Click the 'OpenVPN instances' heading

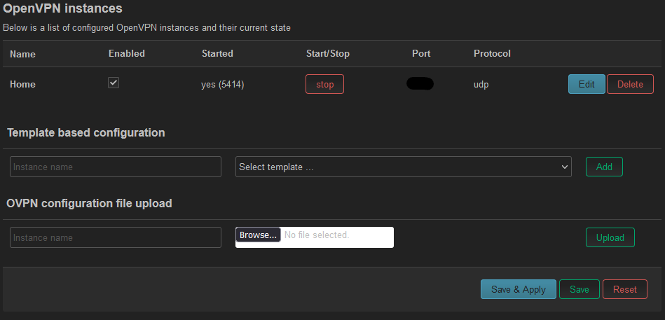[62, 8]
